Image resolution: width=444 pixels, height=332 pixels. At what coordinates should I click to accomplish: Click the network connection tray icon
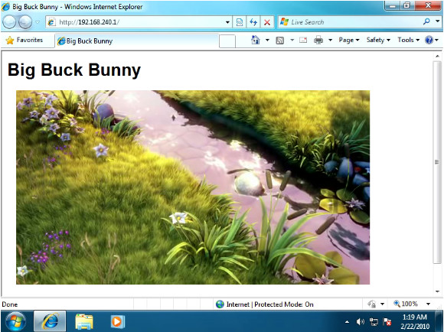tap(374, 322)
